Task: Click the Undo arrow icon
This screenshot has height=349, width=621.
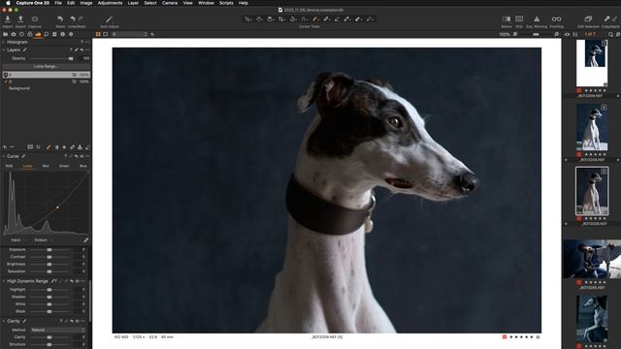Action: (x=73, y=19)
